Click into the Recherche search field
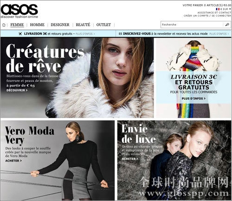This screenshot has width=232, height=201. point(192,25)
